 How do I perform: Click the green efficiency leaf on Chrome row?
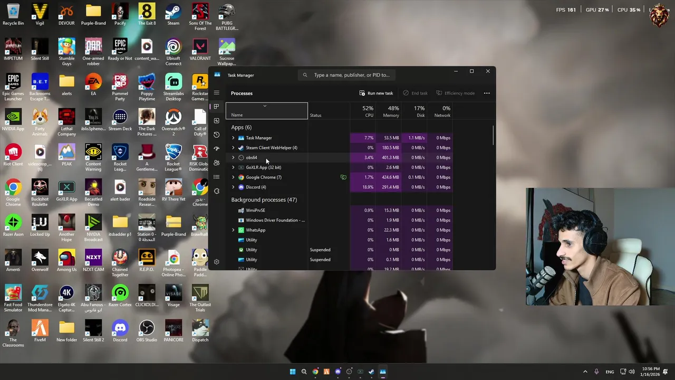343,177
